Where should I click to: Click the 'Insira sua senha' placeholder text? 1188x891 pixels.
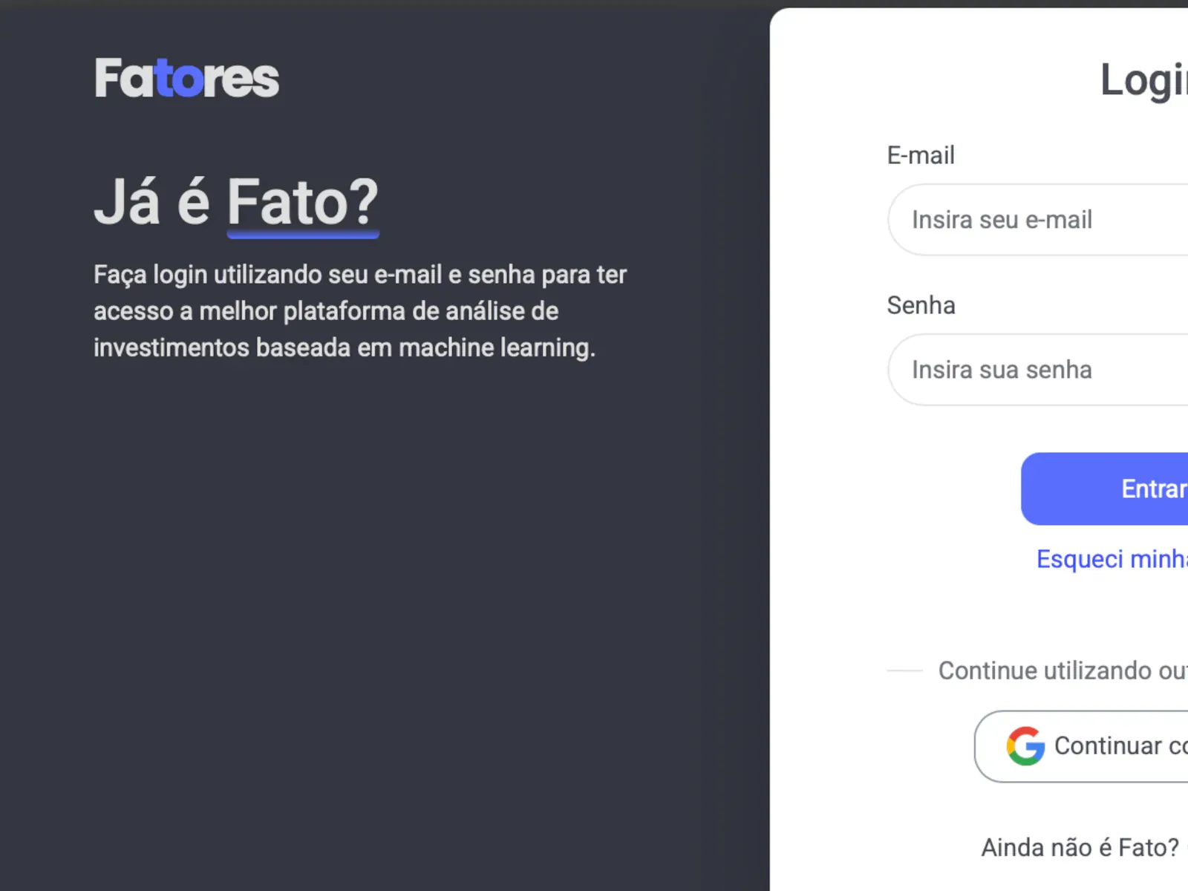click(1002, 369)
